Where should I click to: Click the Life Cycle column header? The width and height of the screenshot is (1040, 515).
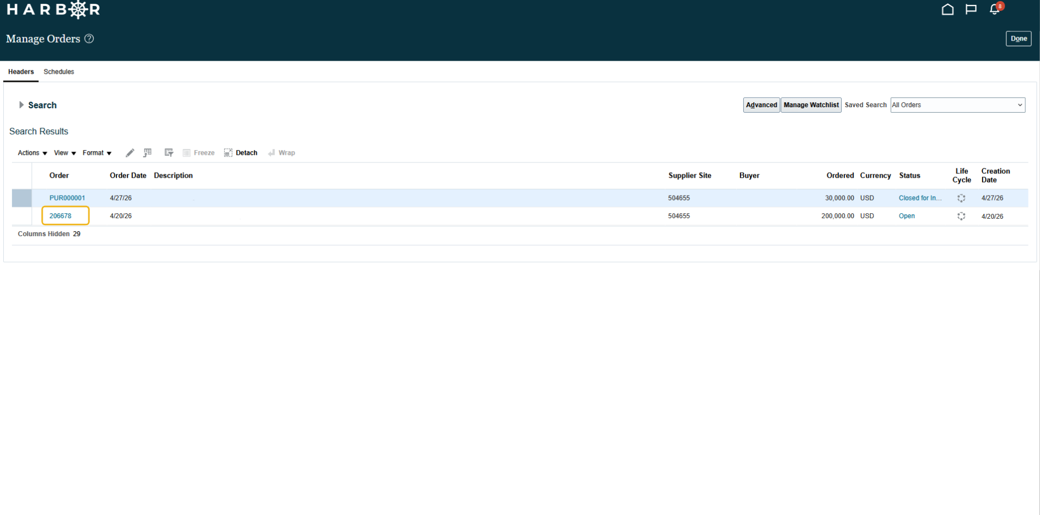(961, 175)
